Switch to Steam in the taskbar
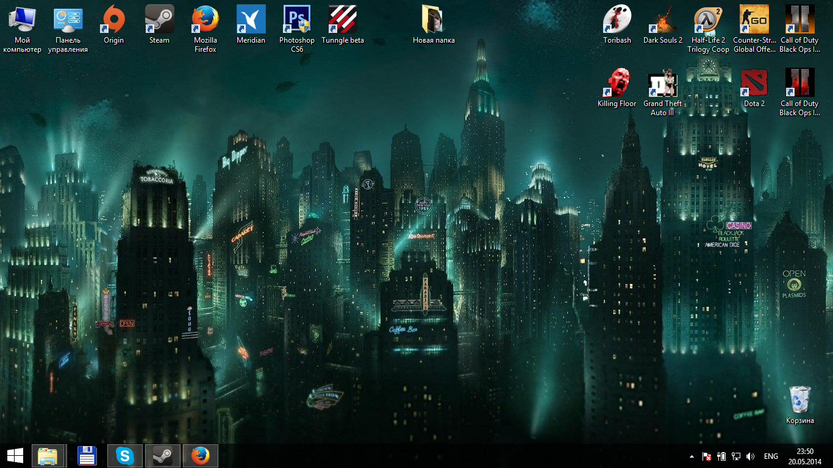 pyautogui.click(x=163, y=456)
